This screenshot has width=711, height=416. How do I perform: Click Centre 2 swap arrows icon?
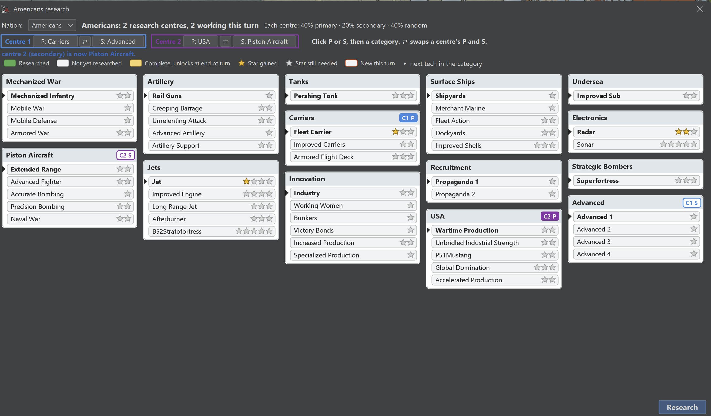point(226,42)
